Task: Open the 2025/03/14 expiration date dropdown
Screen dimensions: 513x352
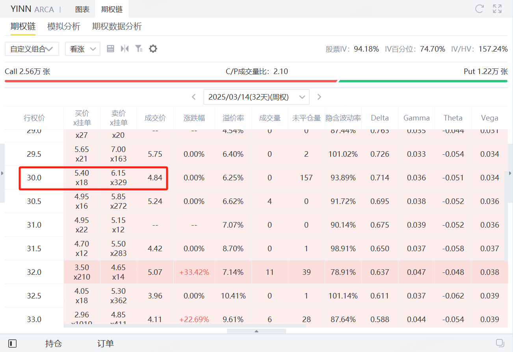Action: pyautogui.click(x=256, y=97)
